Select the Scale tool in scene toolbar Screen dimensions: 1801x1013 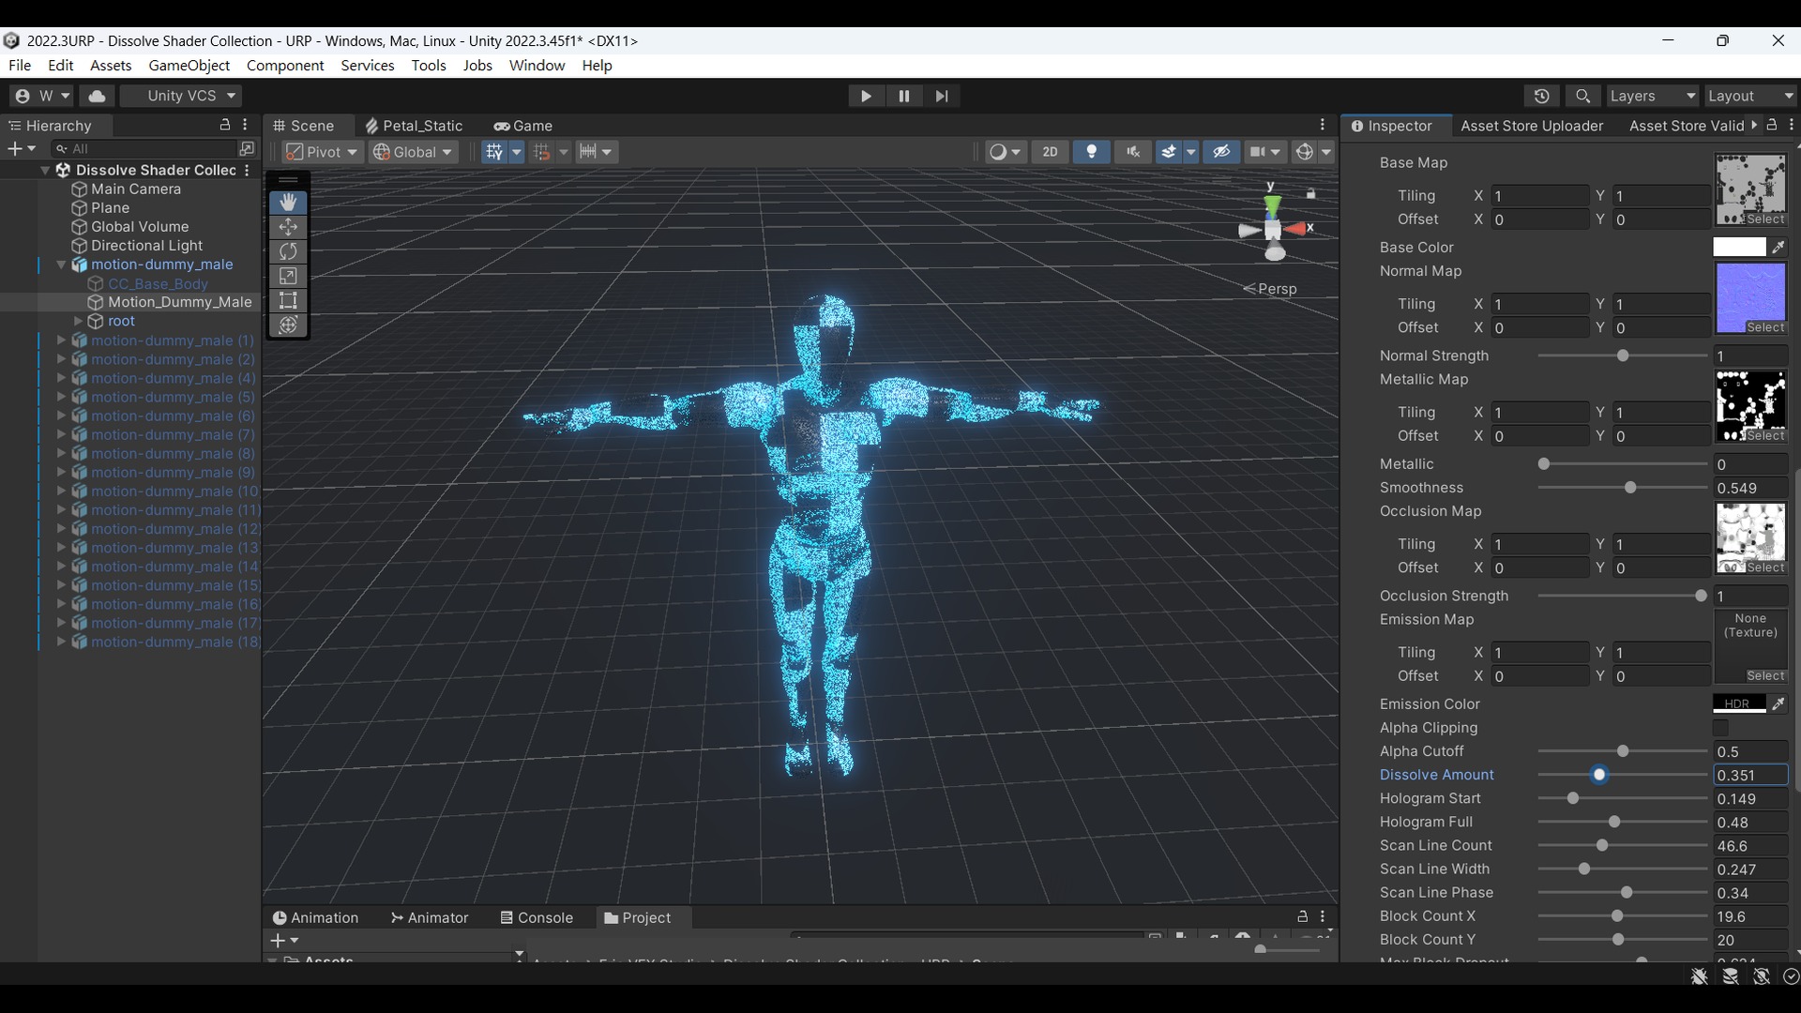tap(288, 276)
